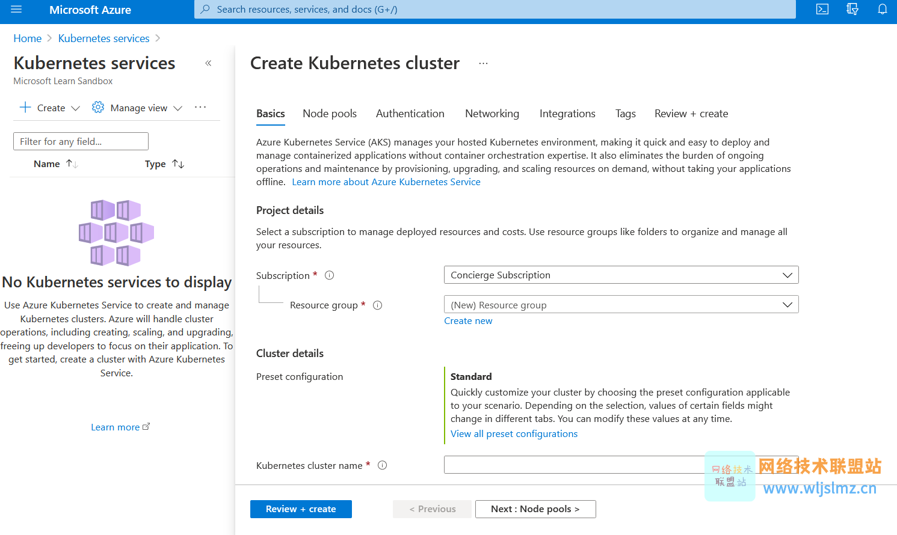Screen dimensions: 897x535
Task: Go to the Home breadcrumb link
Action: [x=28, y=38]
